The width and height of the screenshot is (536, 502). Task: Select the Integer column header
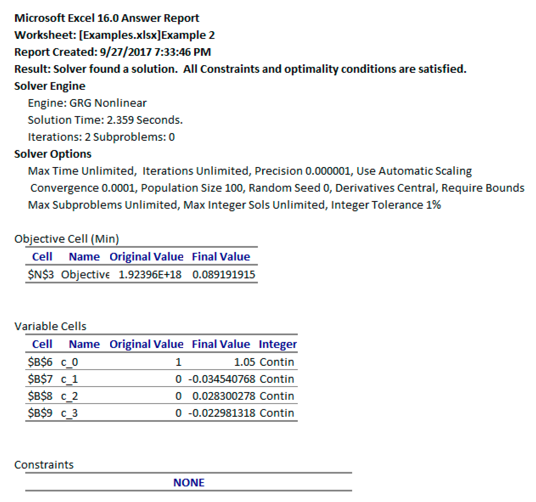278,344
